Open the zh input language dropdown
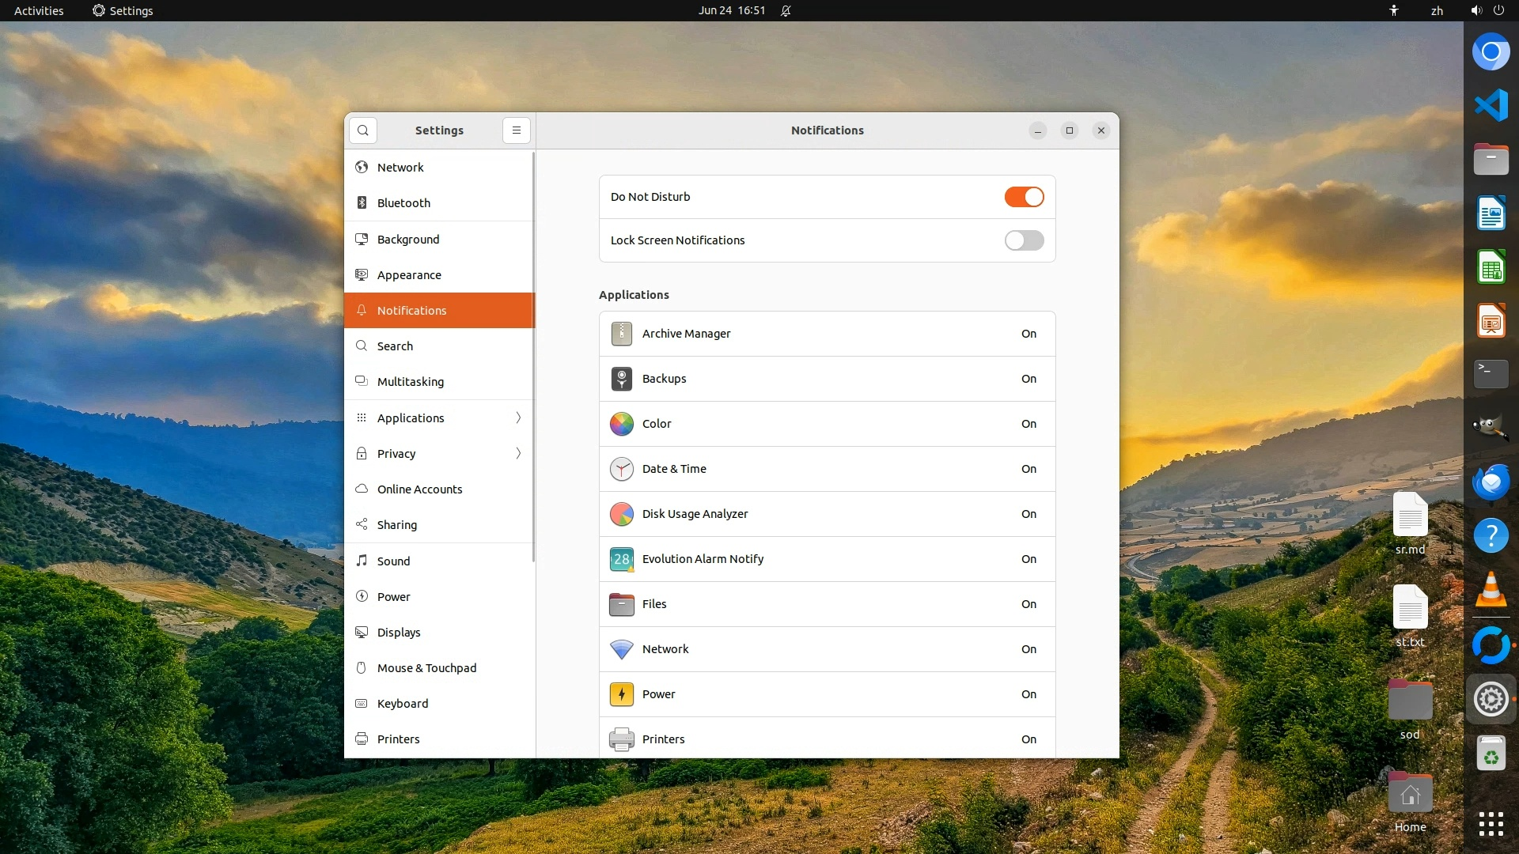 (x=1437, y=11)
